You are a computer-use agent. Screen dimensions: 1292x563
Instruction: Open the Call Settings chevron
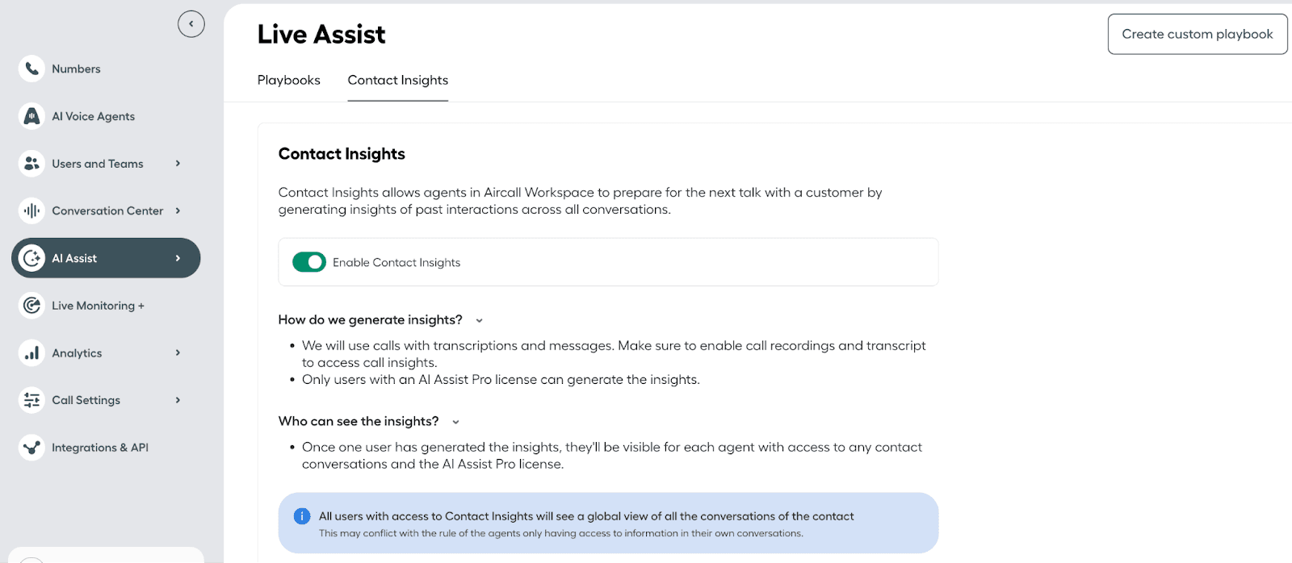(178, 400)
